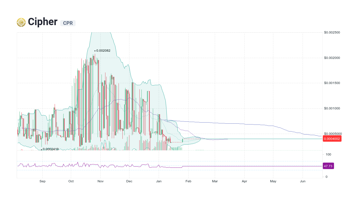Click the May date axis label

[273, 181]
